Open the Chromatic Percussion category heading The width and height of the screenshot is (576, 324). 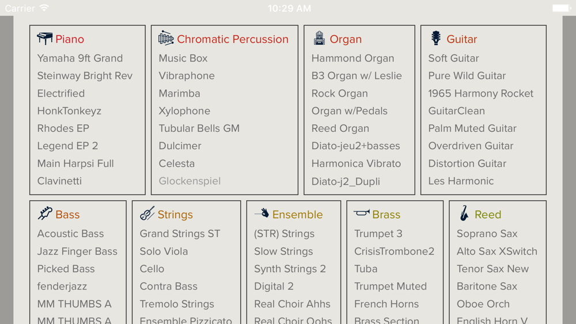[x=233, y=39]
